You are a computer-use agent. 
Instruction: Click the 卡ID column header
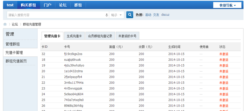pos(45,47)
